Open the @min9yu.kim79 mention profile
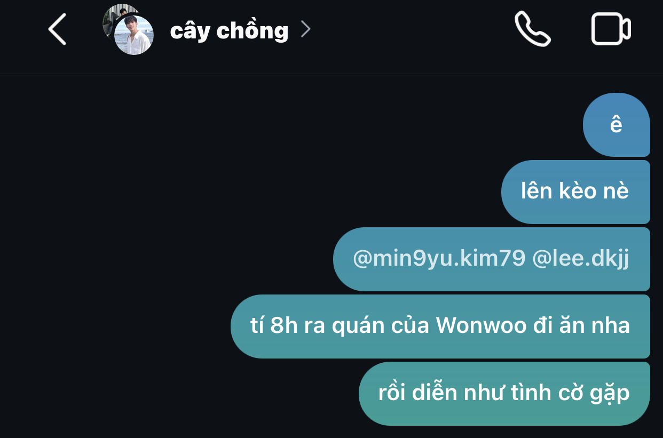Screen dimensions: 663x438 [x=439, y=259]
